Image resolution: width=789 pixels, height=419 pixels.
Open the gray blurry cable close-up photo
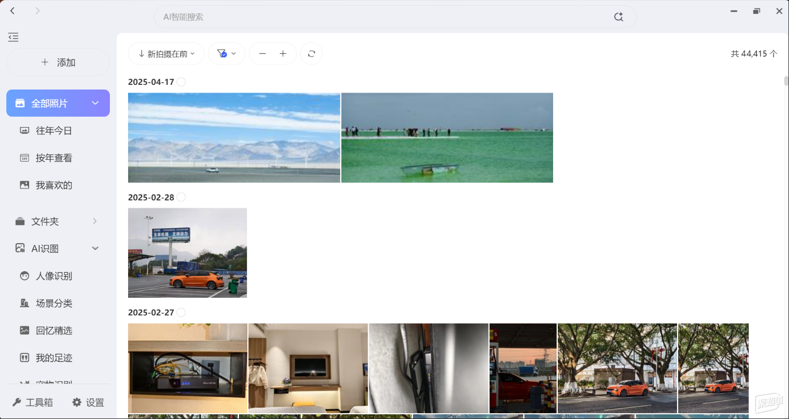pyautogui.click(x=429, y=368)
